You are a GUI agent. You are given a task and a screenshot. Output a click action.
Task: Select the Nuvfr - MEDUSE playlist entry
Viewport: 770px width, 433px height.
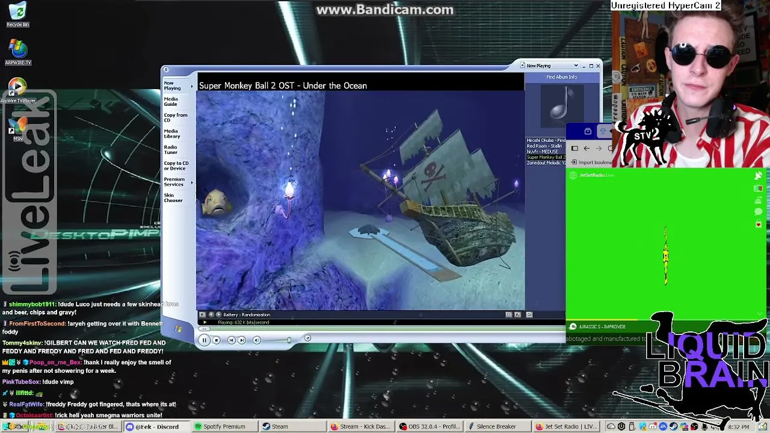542,152
